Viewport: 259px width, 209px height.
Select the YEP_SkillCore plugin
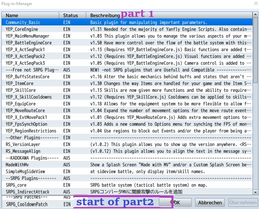(x=127, y=90)
